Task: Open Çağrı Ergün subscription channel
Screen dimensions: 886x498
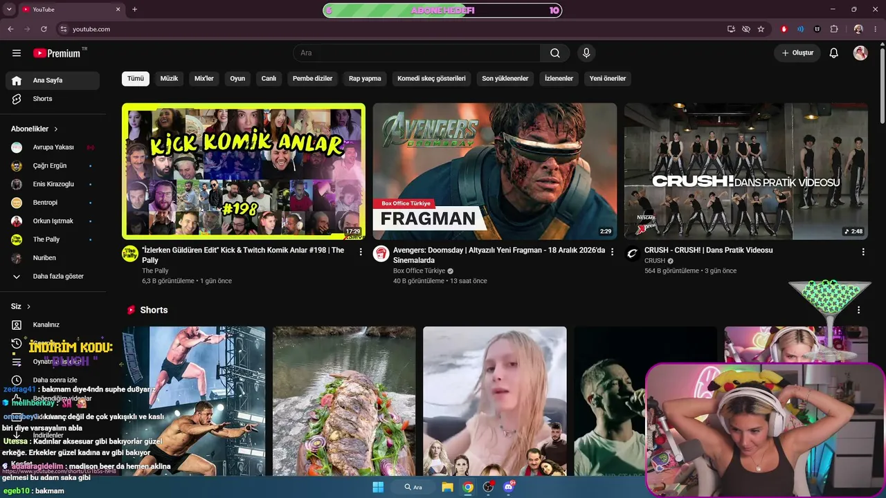Action: click(x=53, y=166)
